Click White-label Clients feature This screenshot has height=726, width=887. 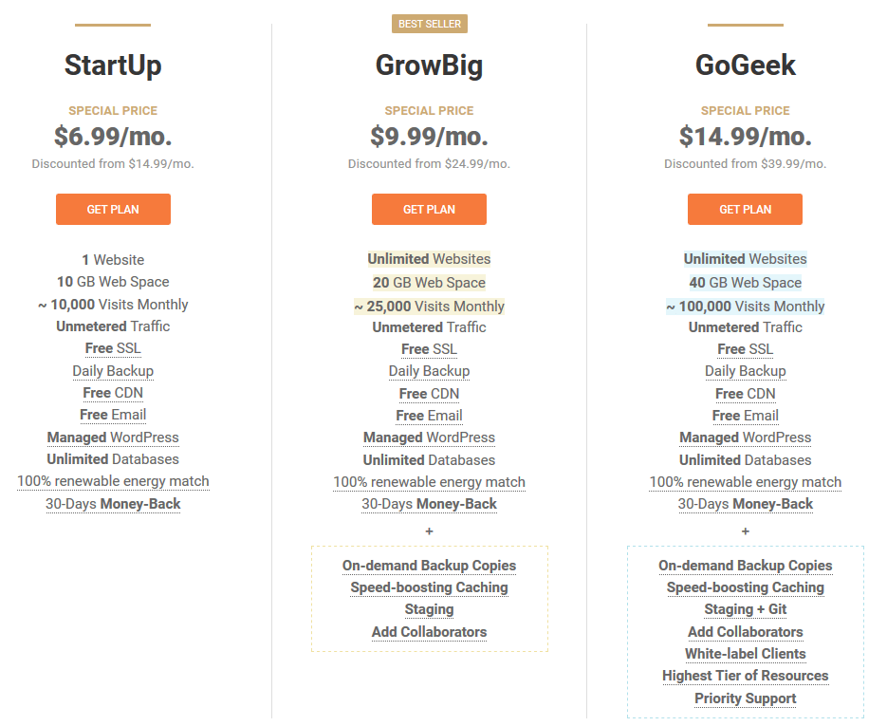pyautogui.click(x=745, y=654)
